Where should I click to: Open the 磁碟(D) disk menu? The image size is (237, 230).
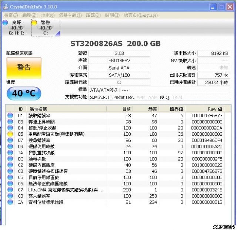(93, 15)
